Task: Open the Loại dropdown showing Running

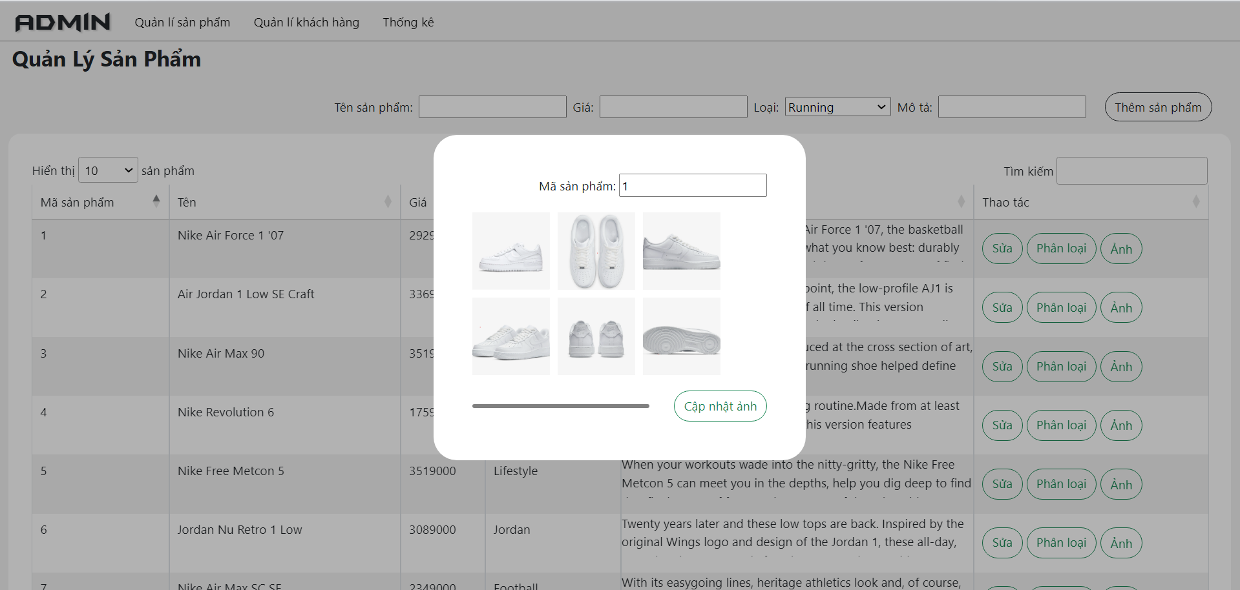Action: 837,107
